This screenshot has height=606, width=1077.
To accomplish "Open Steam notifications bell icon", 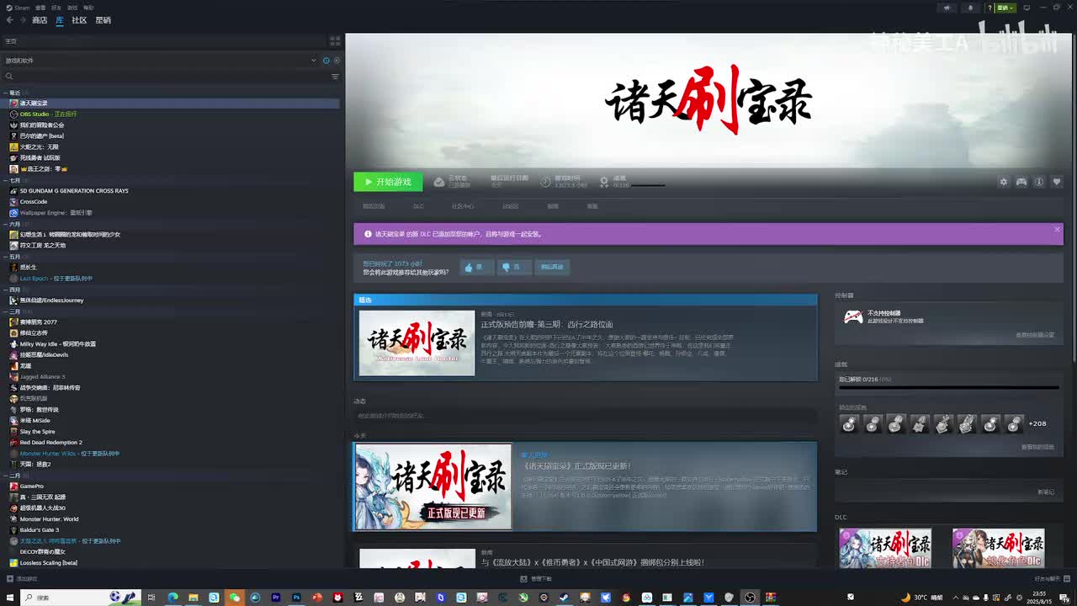I will pos(970,8).
